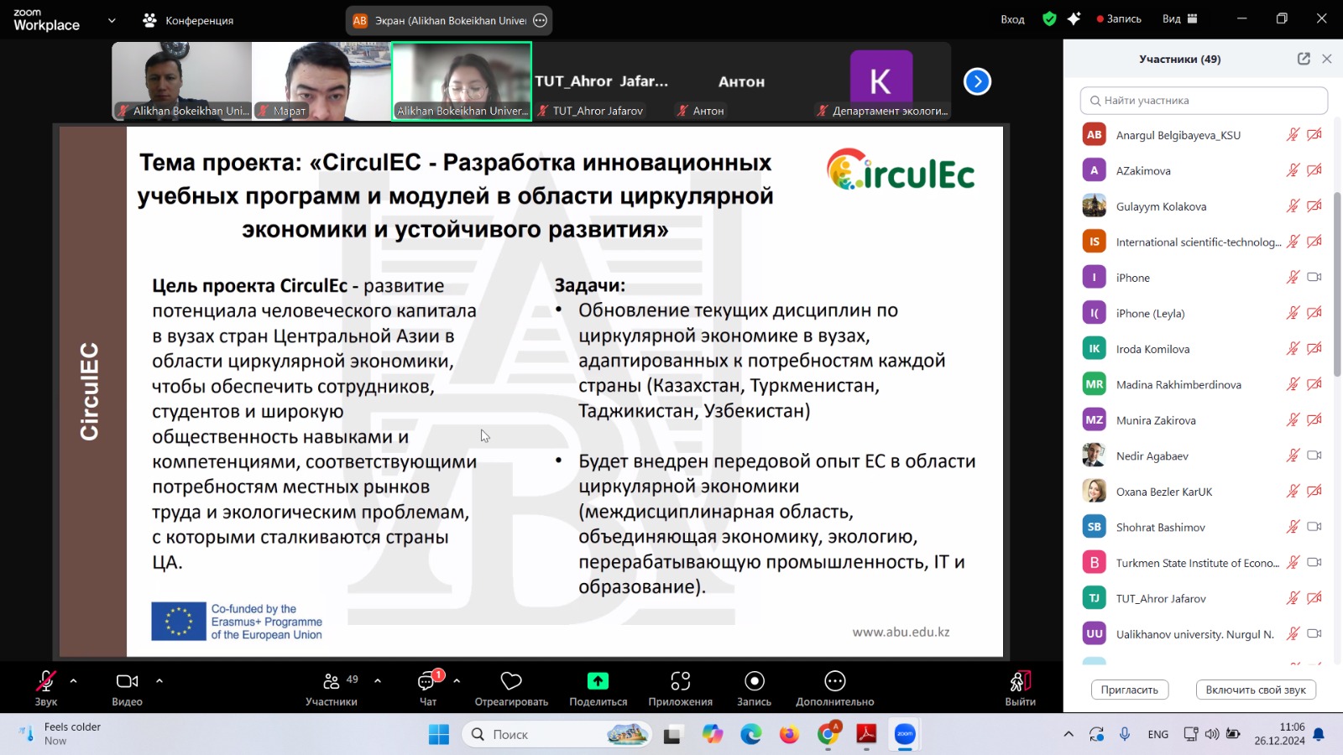
Task: Click the Запись recording indicator at top
Action: coord(1119,18)
